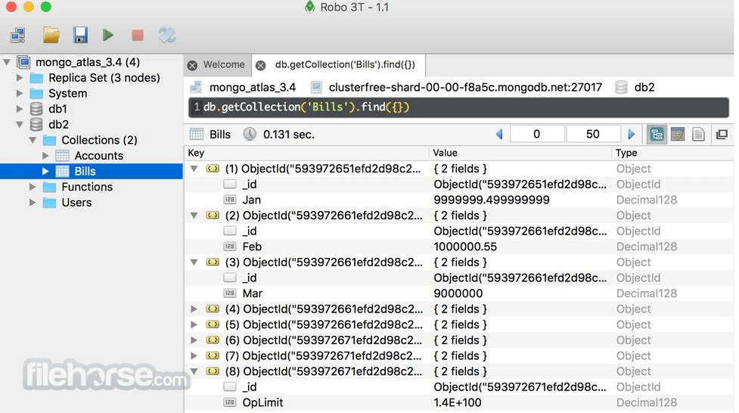Click the rotate output toolbar icon
The image size is (739, 413).
pos(167,35)
